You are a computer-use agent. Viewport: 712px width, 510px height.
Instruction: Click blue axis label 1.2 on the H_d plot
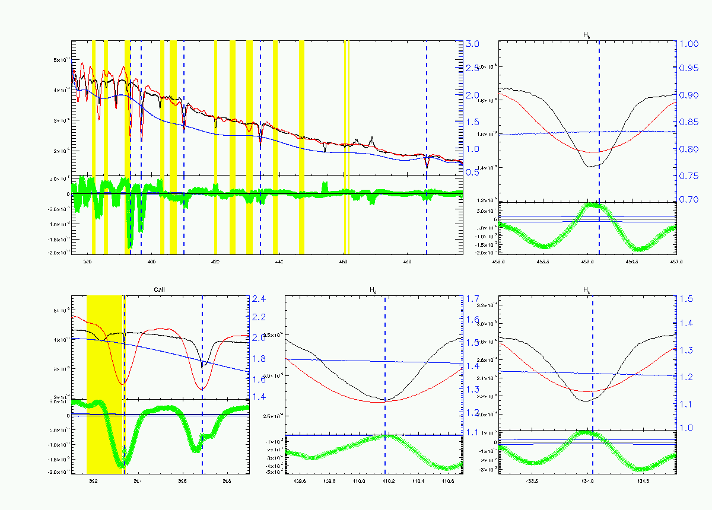click(473, 413)
